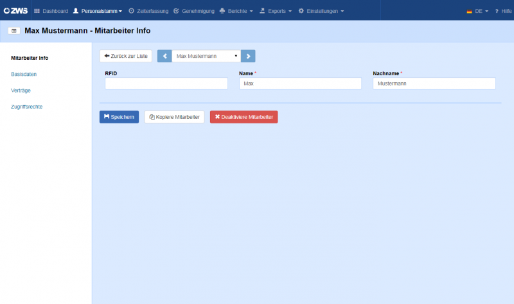Click the Deaktiviere Mitarbeiter button

(244, 117)
